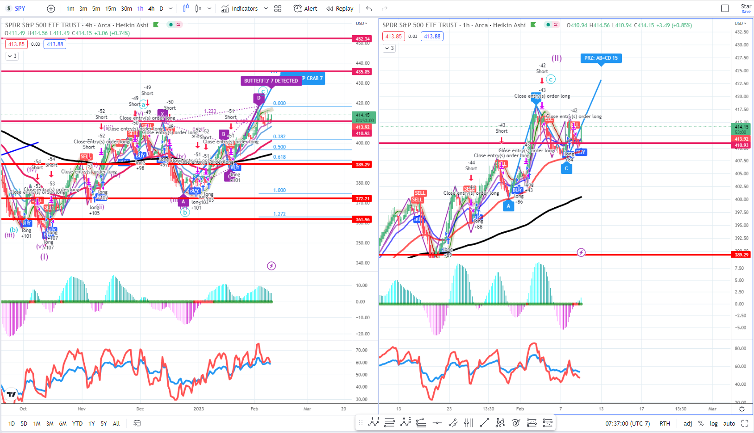Select the 1h timeframe
This screenshot has width=754, height=433.
[140, 8]
